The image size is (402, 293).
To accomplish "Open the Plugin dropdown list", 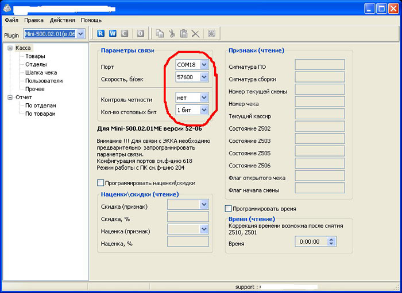I will (x=80, y=34).
